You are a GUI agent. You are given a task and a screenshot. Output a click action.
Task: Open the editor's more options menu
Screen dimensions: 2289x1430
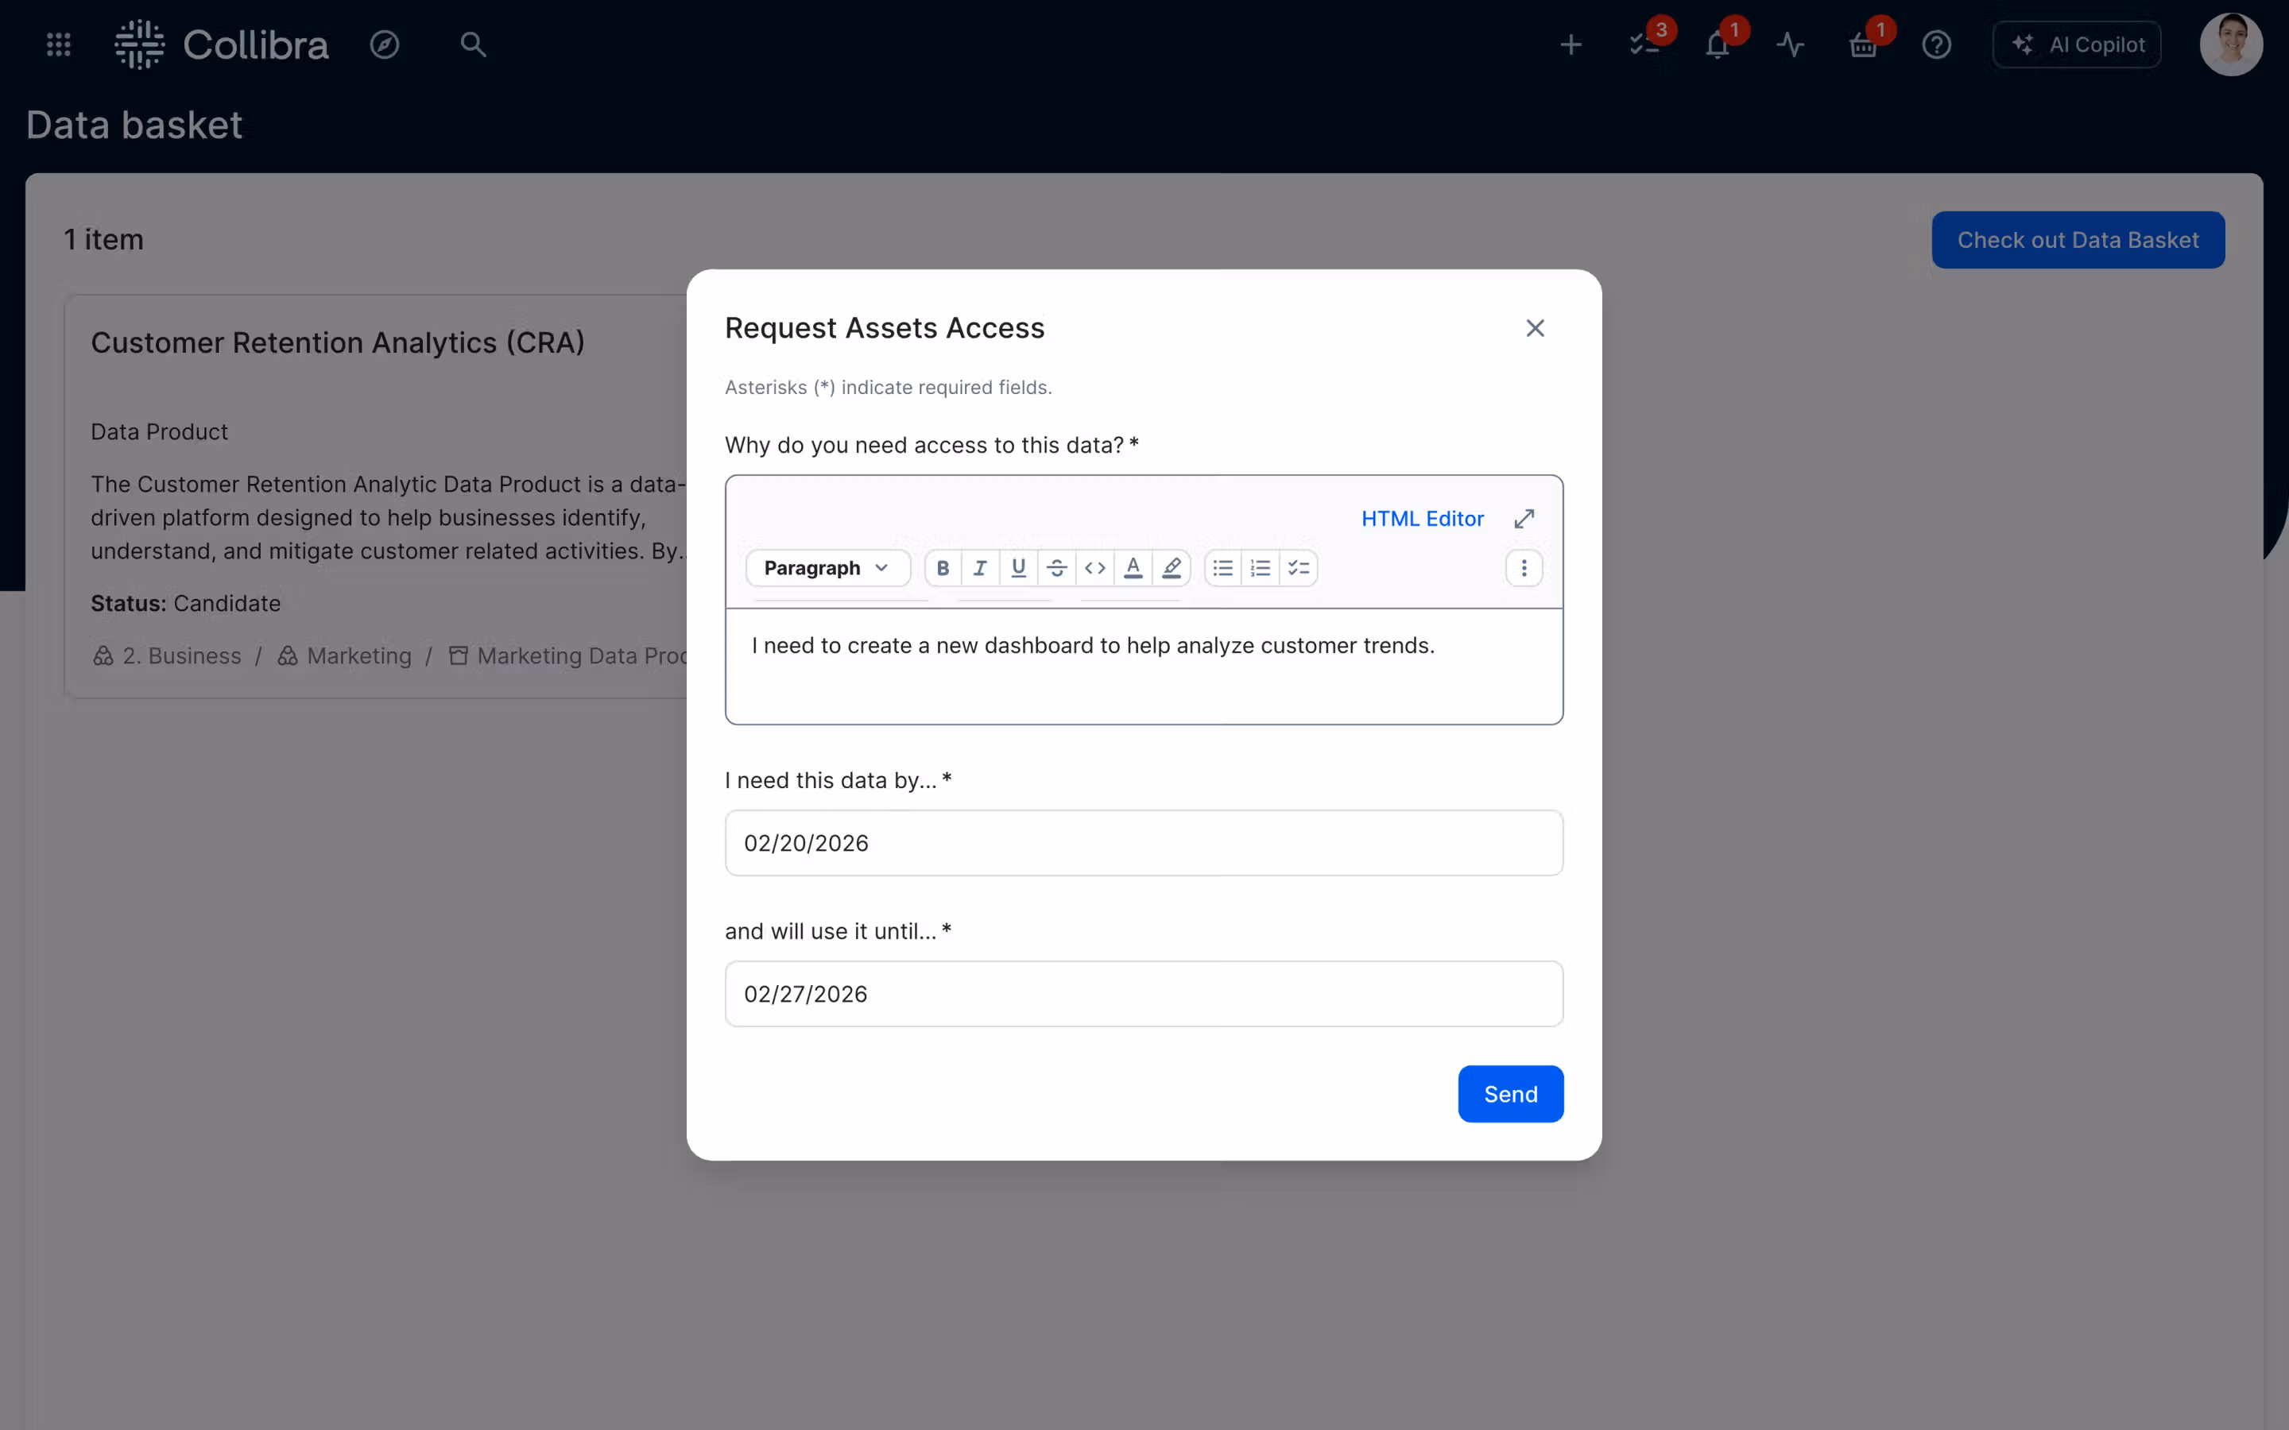click(1524, 567)
